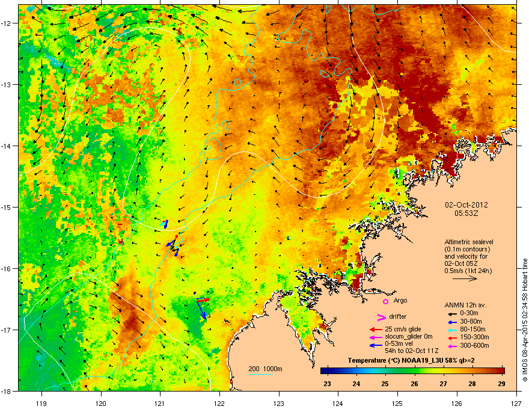Screen dimensions: 529x409
Task: Click the 300-600m depth label
Action: (474, 345)
